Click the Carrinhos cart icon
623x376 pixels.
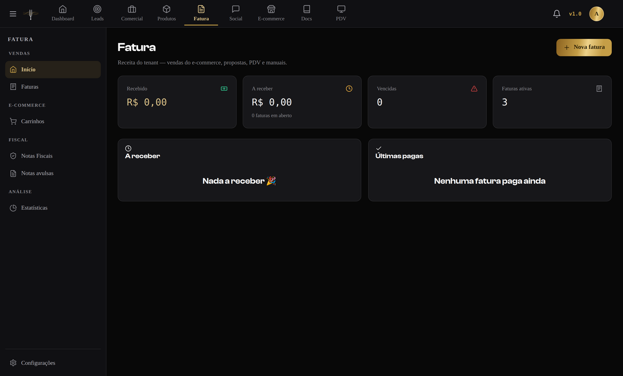click(x=13, y=121)
